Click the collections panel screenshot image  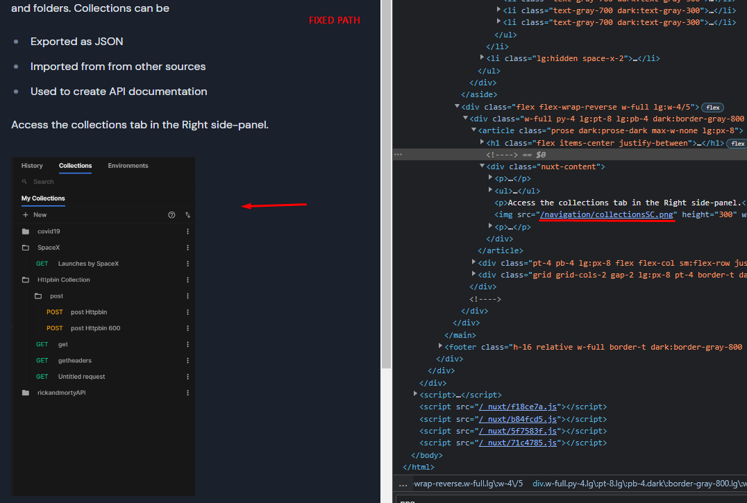point(103,327)
